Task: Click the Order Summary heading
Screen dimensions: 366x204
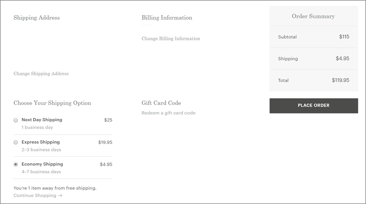Action: (313, 16)
